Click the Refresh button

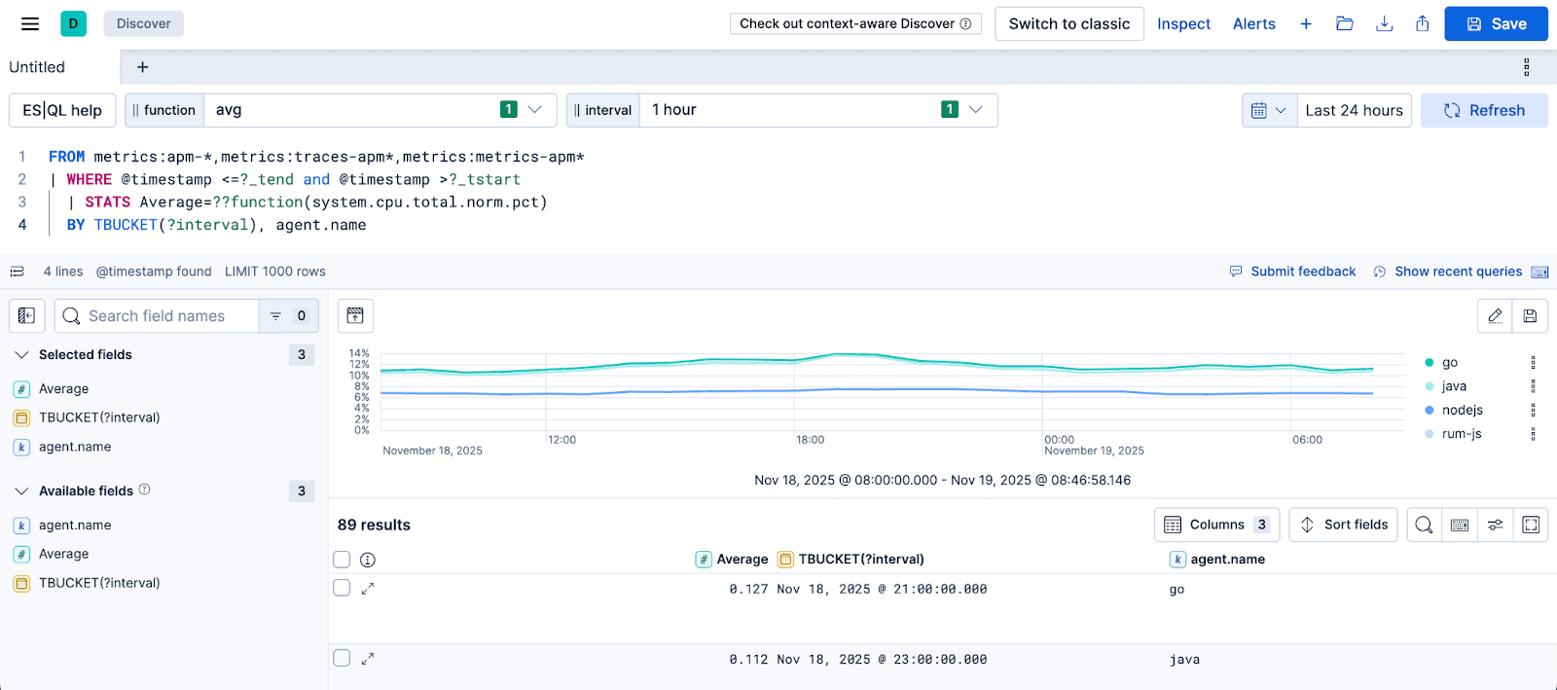tap(1484, 110)
